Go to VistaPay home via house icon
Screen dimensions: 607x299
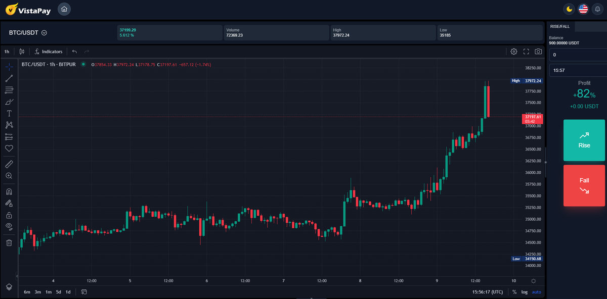click(64, 9)
